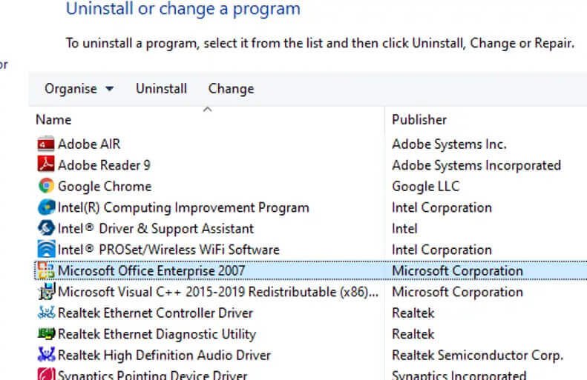Click publisher Adobe Systems Incorporated
Image resolution: width=587 pixels, height=380 pixels.
coord(476,165)
